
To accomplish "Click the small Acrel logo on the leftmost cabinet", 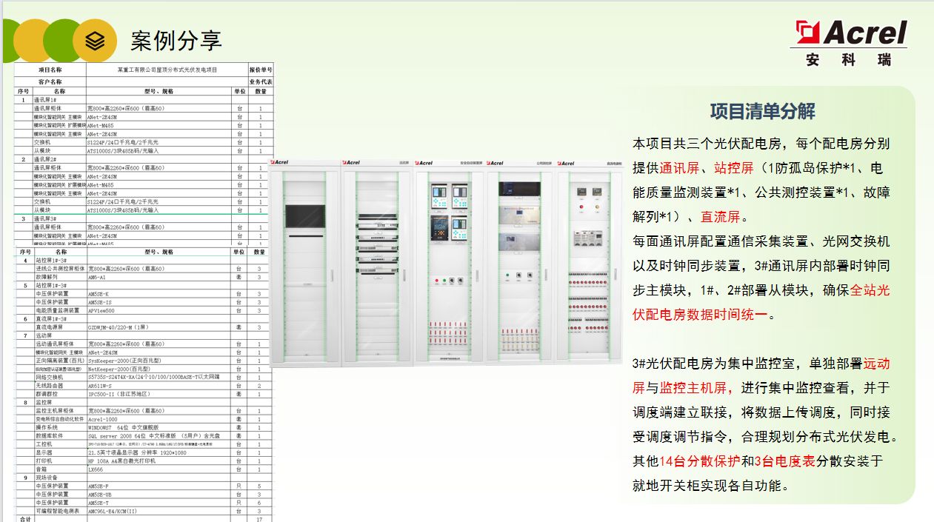I will coord(281,163).
